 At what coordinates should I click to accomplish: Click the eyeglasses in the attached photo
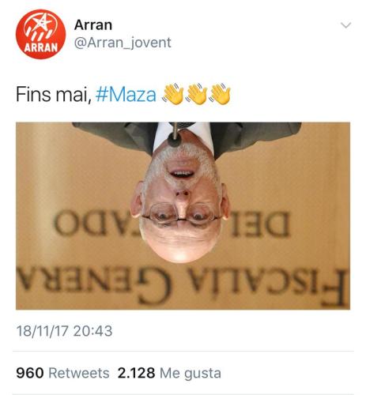181,215
